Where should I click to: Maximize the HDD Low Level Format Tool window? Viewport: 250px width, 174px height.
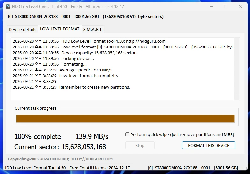[226, 6]
